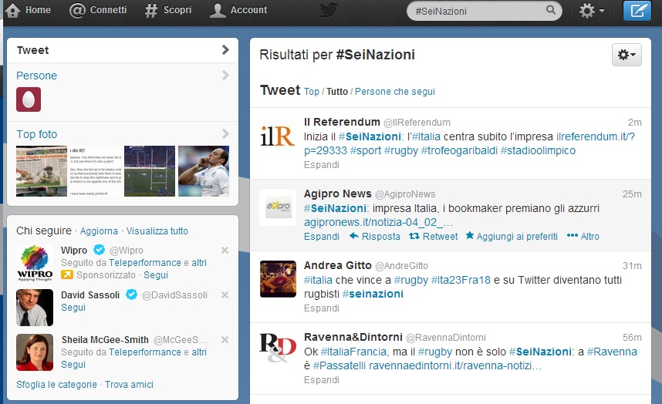The width and height of the screenshot is (662, 404).
Task: Open the Persone section
Action: coord(36,76)
